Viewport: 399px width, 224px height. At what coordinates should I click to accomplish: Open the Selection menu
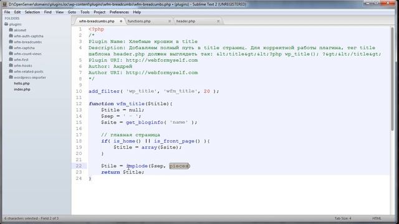(x=32, y=12)
